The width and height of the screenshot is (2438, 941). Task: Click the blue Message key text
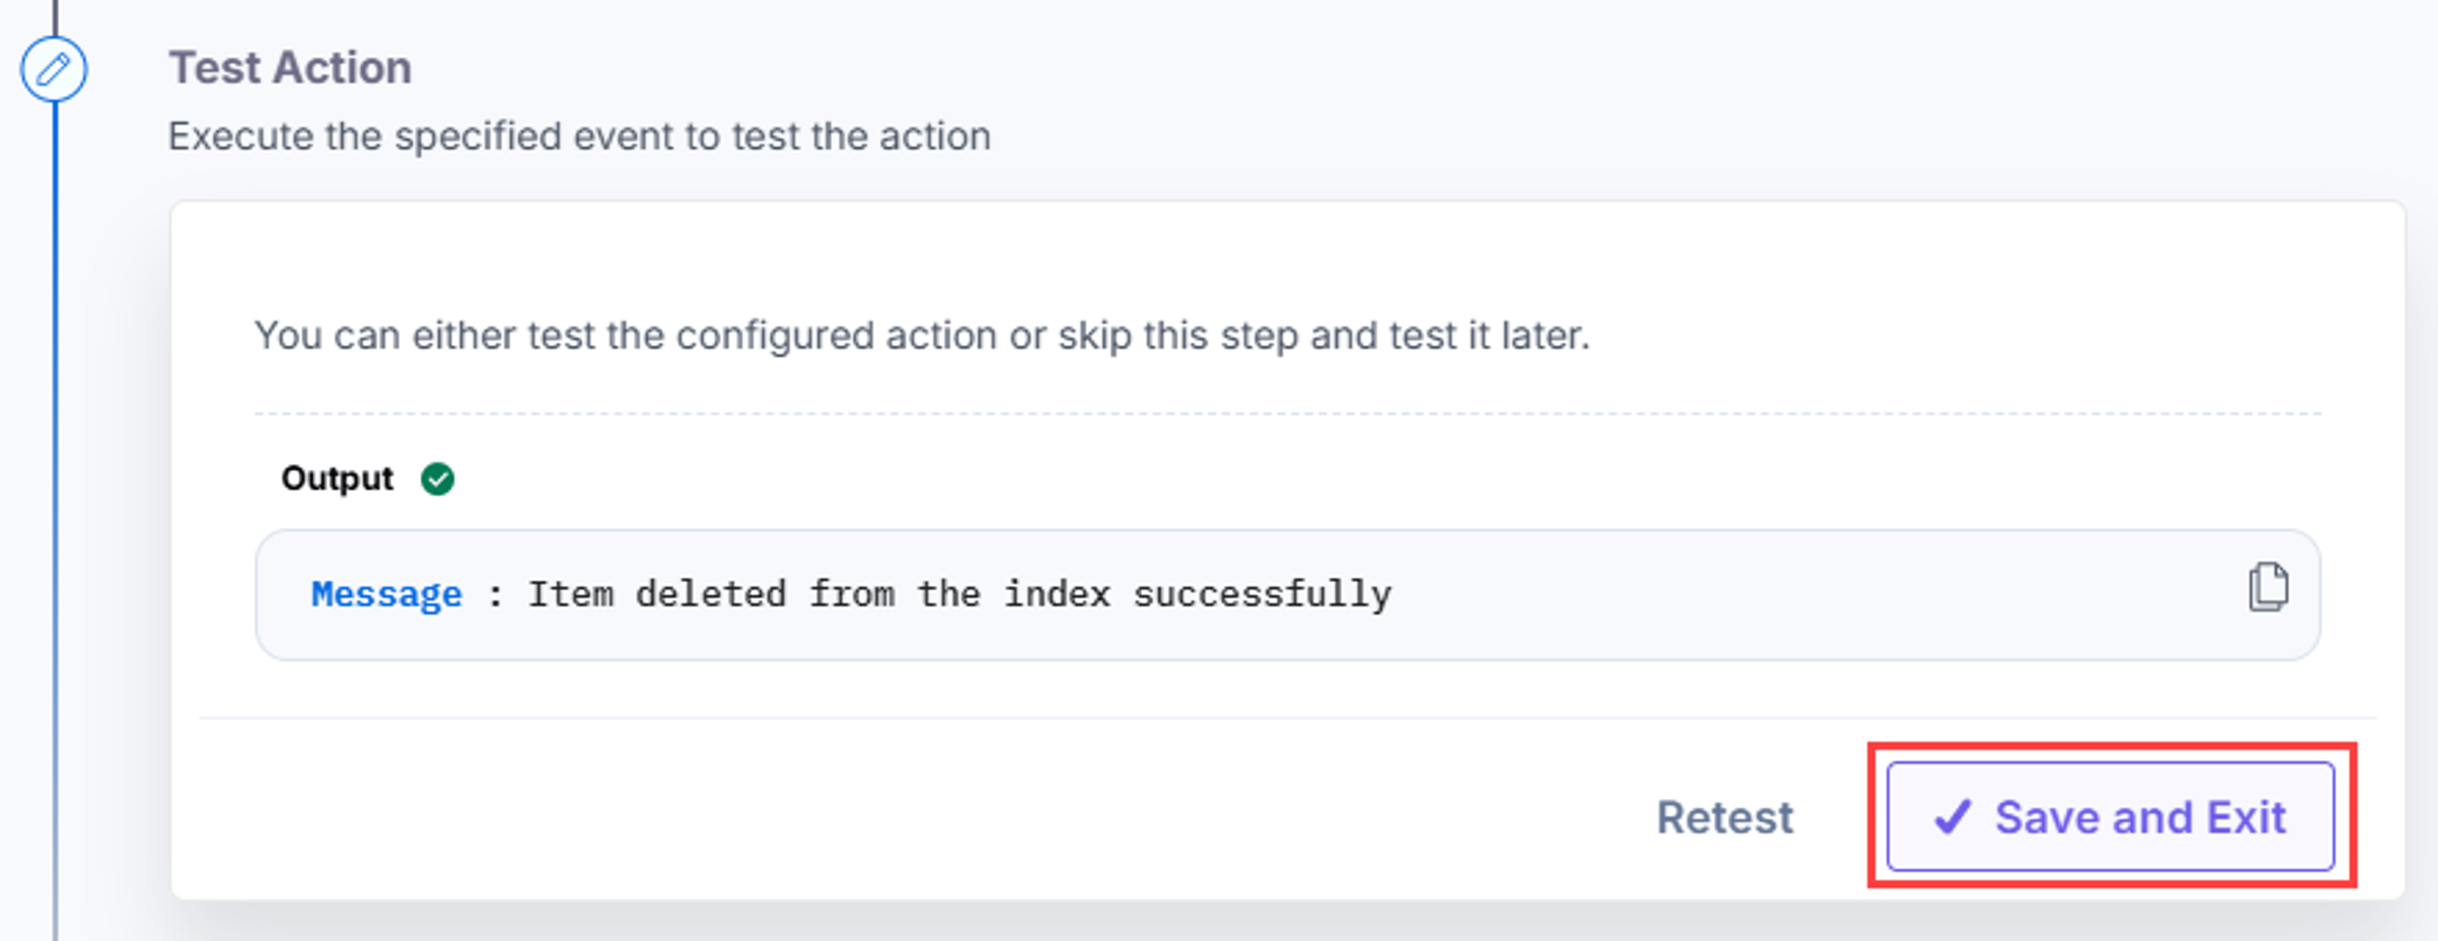click(387, 594)
